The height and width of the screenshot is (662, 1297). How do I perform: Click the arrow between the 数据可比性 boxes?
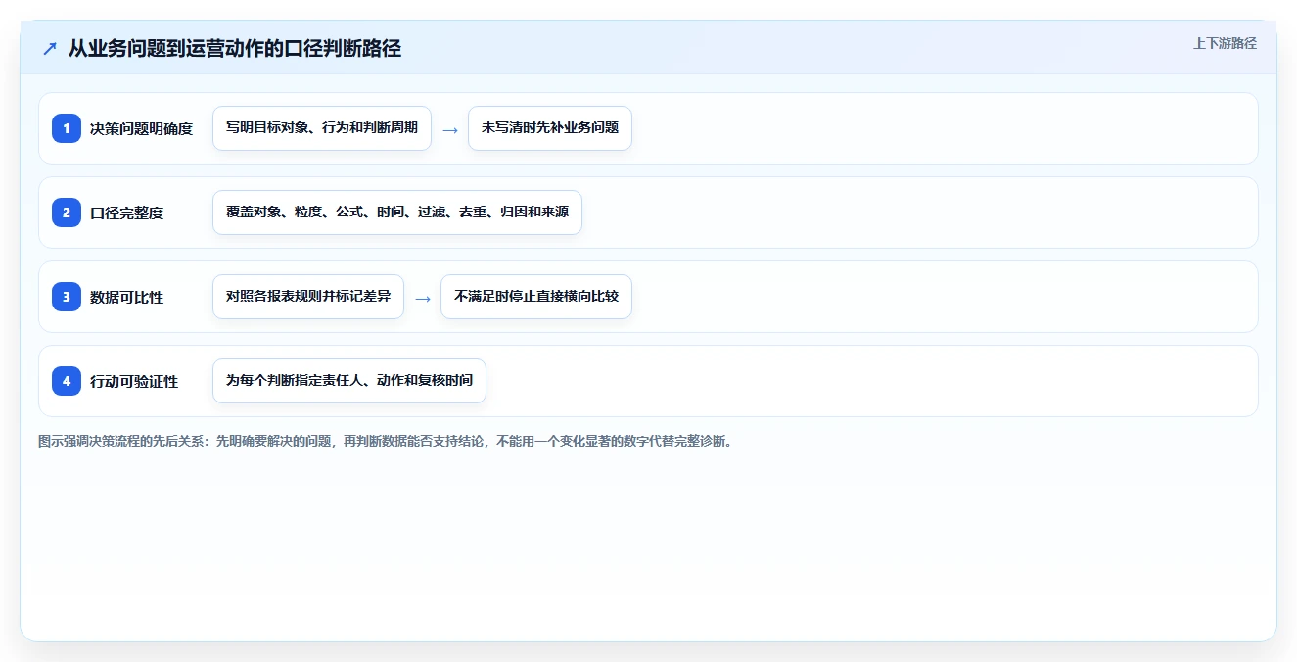(423, 298)
